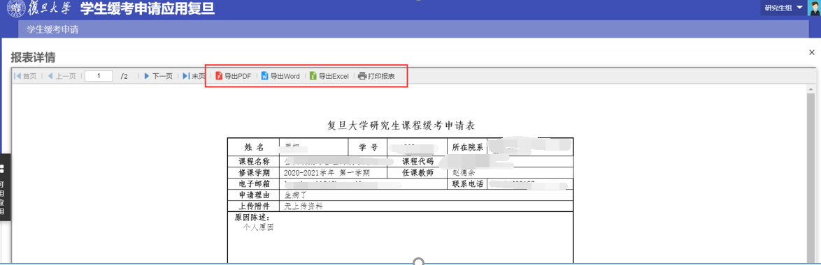Click the 原因陈述 label
Image resolution: width=821 pixels, height=265 pixels.
(x=252, y=218)
